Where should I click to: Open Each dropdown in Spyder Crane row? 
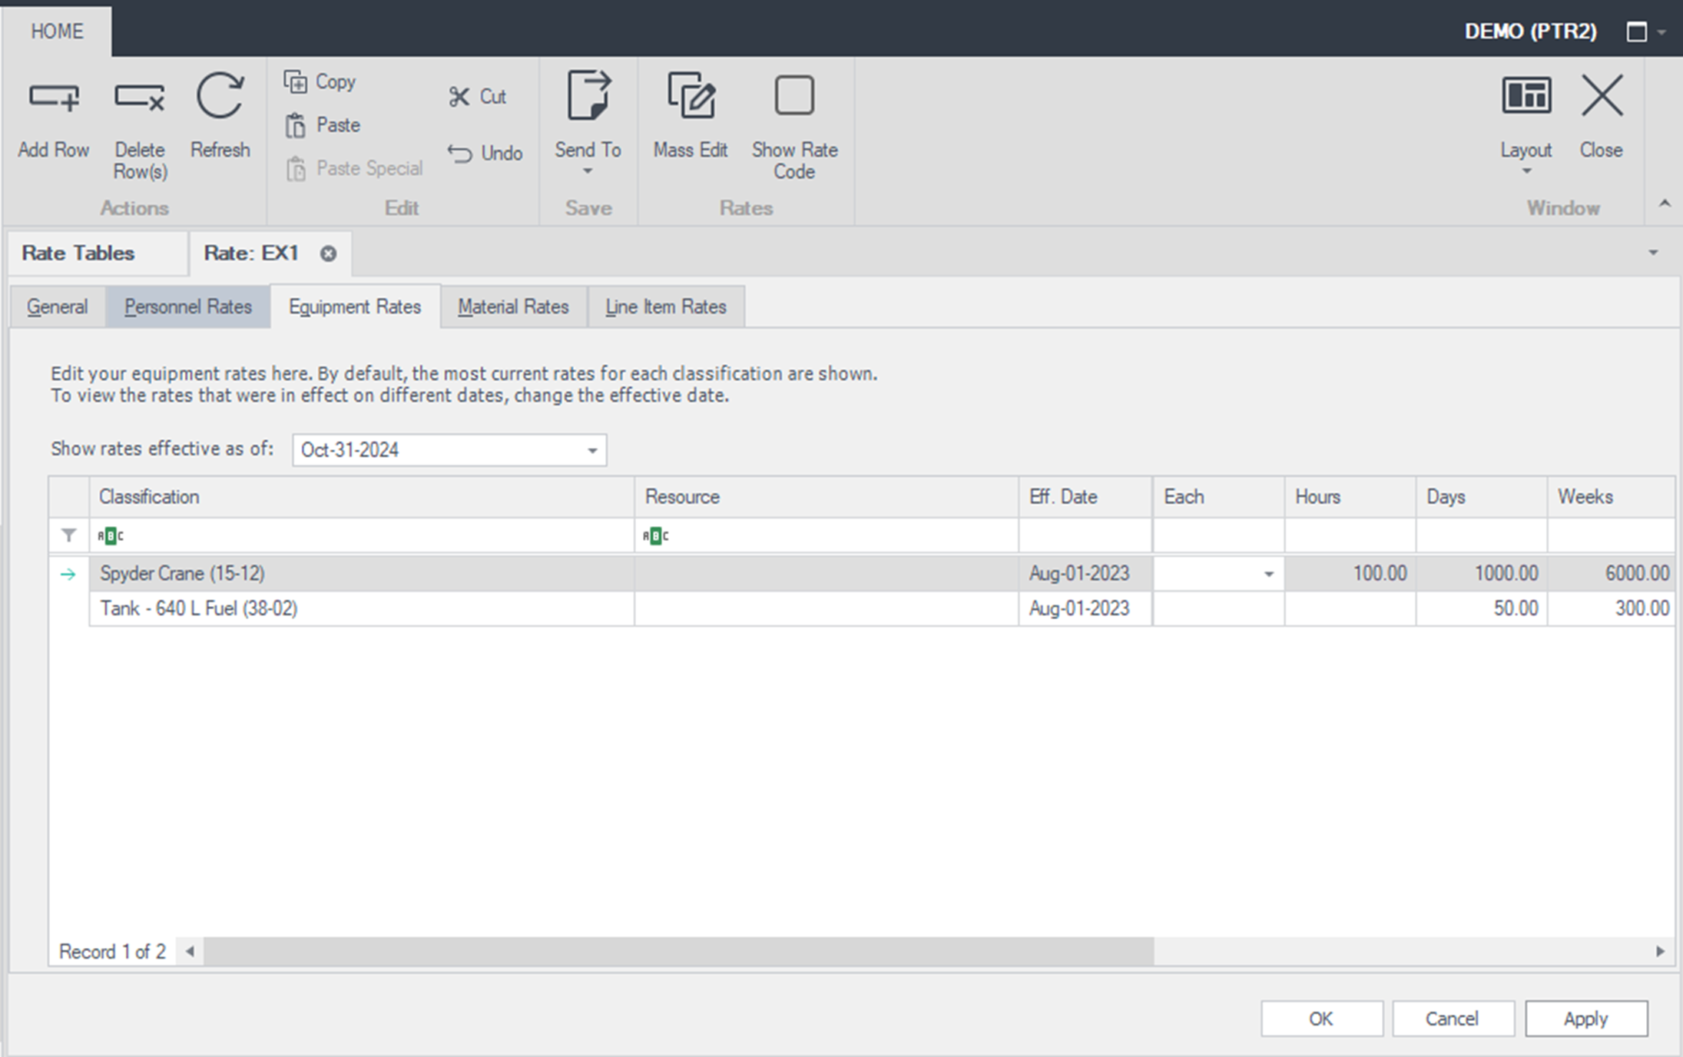click(x=1268, y=574)
